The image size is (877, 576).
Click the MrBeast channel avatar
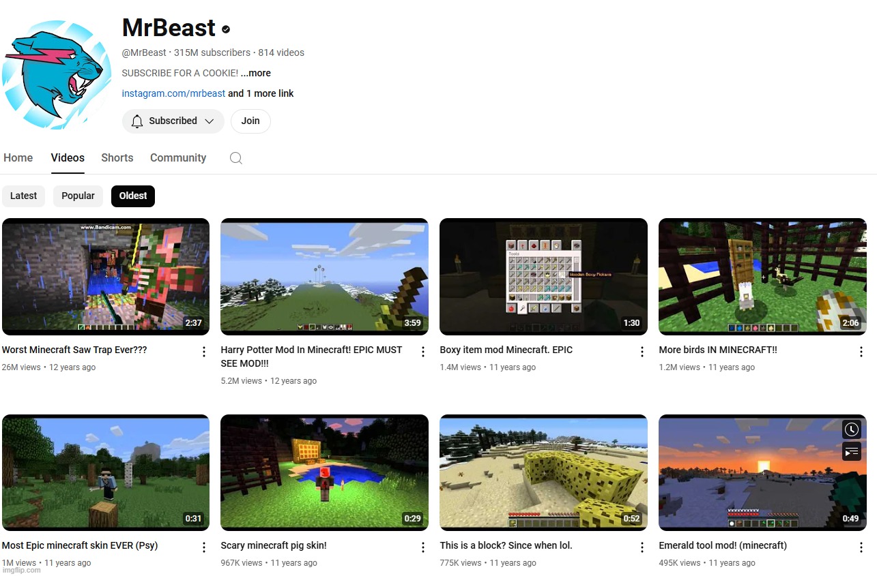[57, 74]
